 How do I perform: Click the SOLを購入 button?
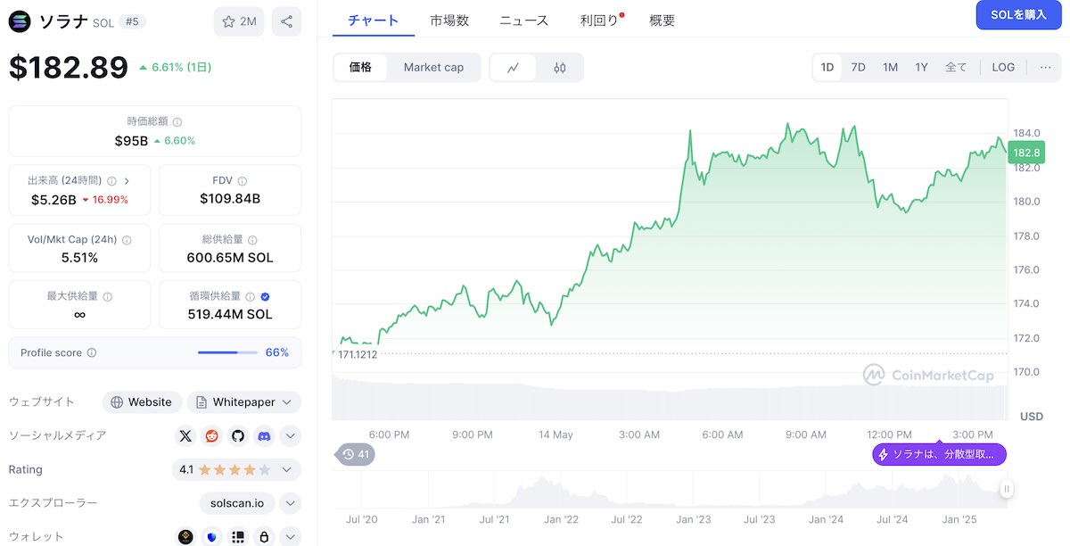click(1019, 15)
